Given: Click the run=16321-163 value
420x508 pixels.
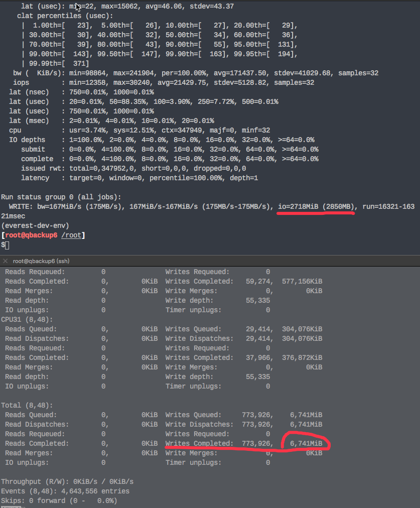Looking at the screenshot, I should click(x=388, y=206).
